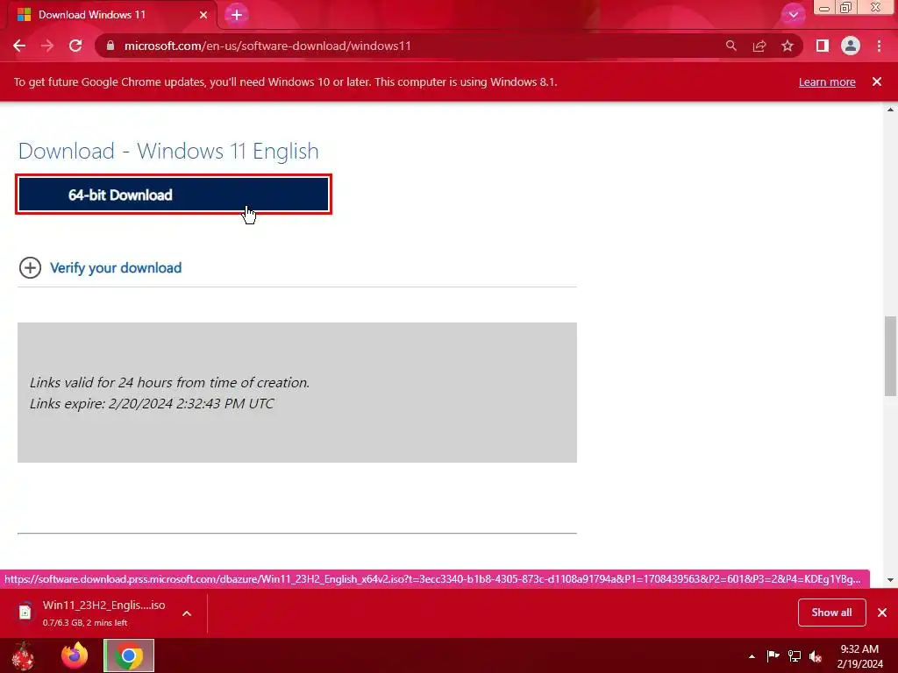Click the scrollbar down arrow

[x=890, y=579]
